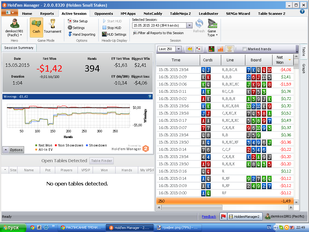Switch to the vertical Graph side tab
Viewport: 309px width, 232px height.
(x=304, y=69)
